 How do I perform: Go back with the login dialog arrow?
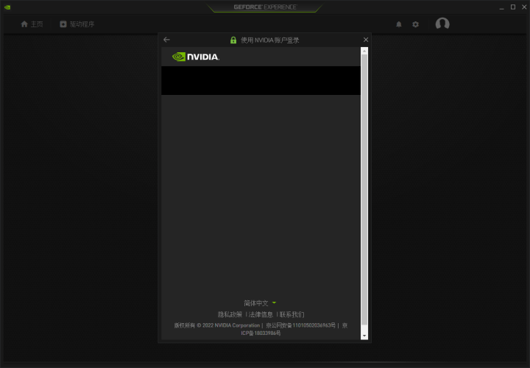[166, 40]
